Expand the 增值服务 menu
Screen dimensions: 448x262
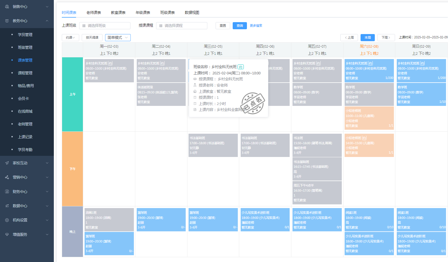pyautogui.click(x=47, y=234)
